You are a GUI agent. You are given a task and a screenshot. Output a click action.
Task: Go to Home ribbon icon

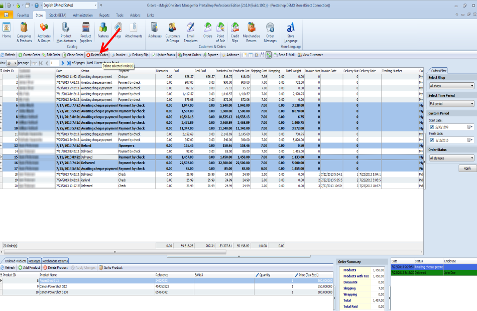click(7, 31)
